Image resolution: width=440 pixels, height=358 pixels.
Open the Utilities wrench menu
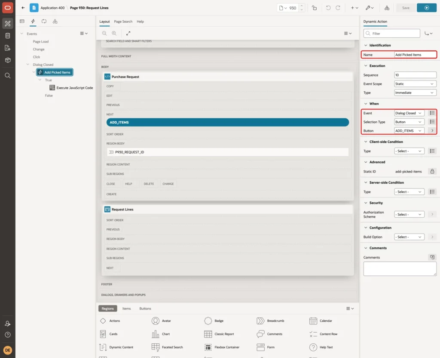[x=369, y=8]
